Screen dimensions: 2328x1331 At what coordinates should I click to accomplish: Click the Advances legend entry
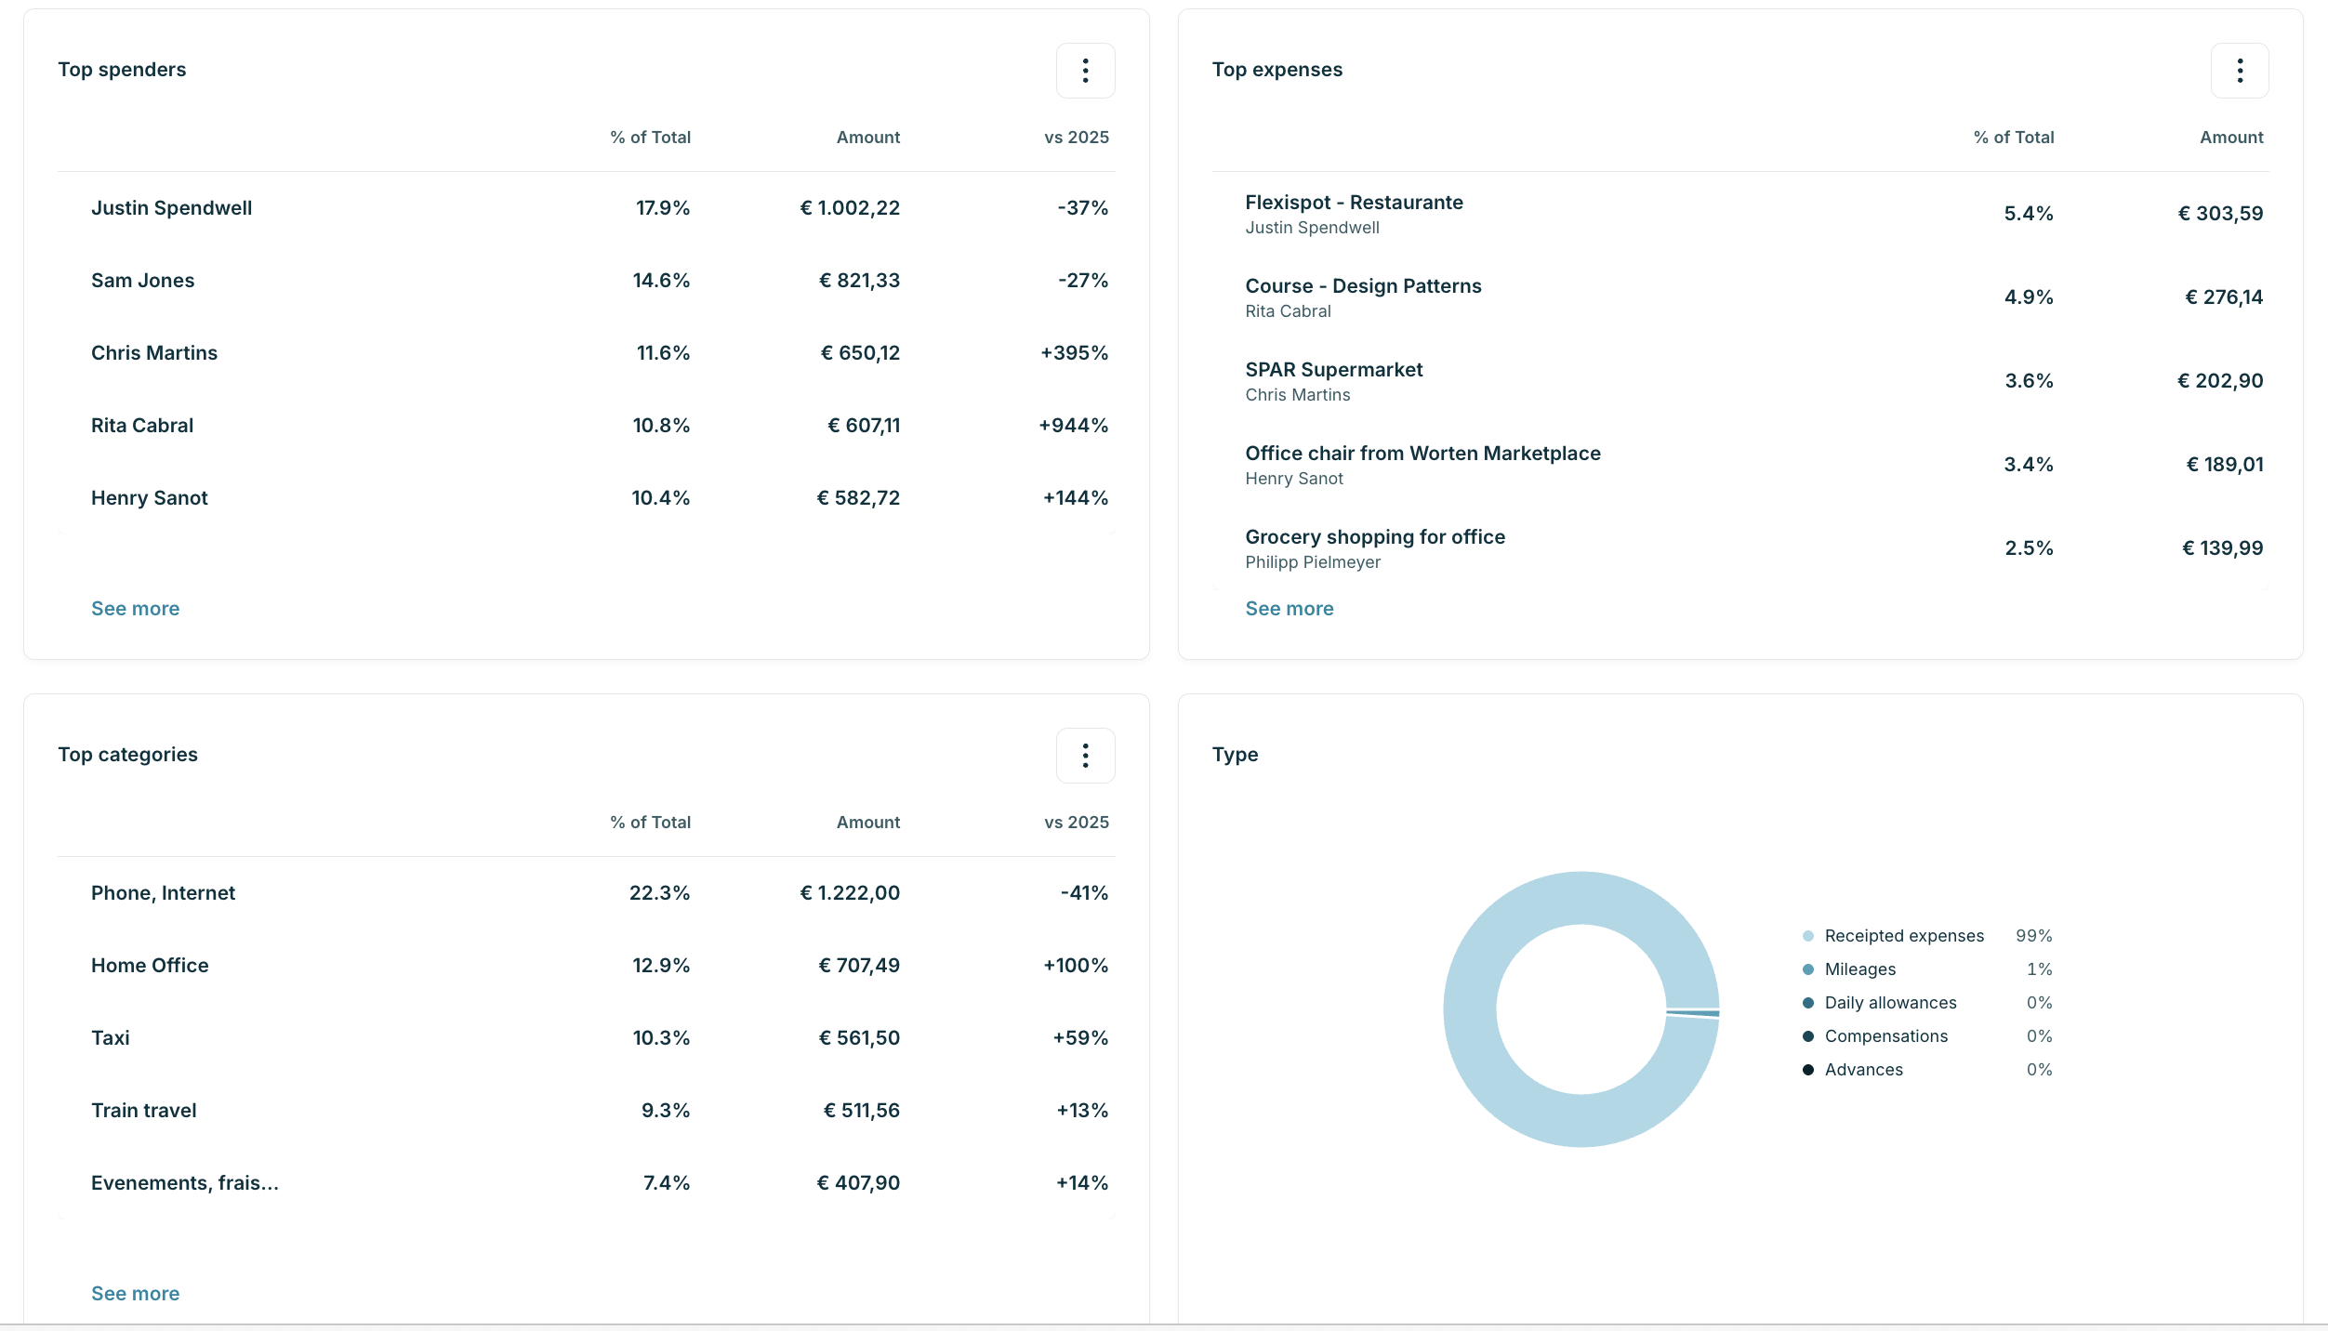pos(1926,1070)
